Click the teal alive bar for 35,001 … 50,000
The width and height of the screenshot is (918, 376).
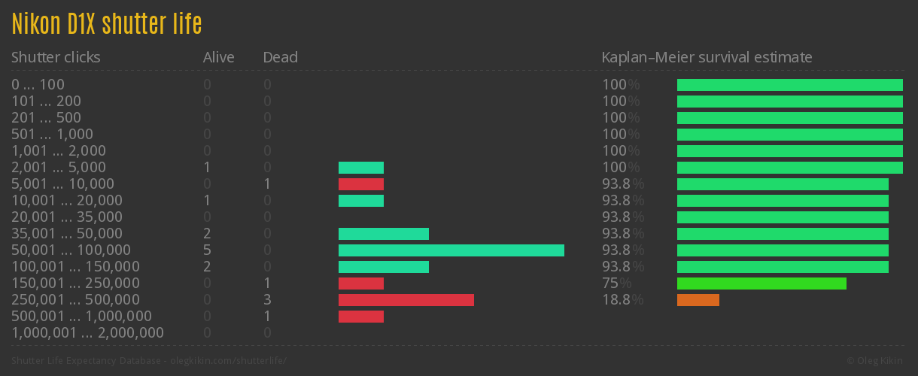click(x=383, y=234)
